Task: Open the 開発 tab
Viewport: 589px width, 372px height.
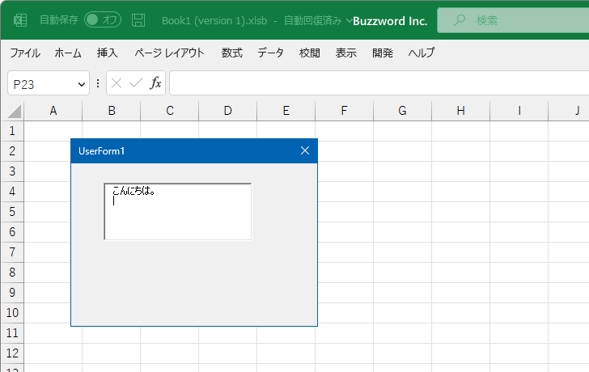Action: tap(383, 53)
